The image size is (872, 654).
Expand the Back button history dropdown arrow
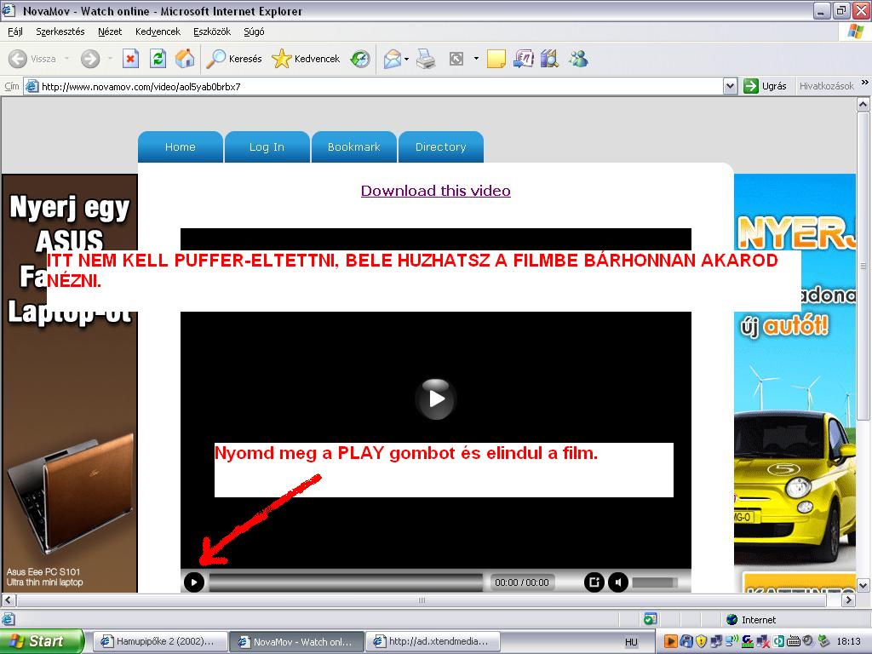click(x=66, y=59)
